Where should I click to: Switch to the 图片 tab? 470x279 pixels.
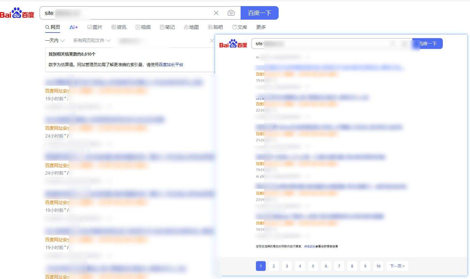click(95, 27)
